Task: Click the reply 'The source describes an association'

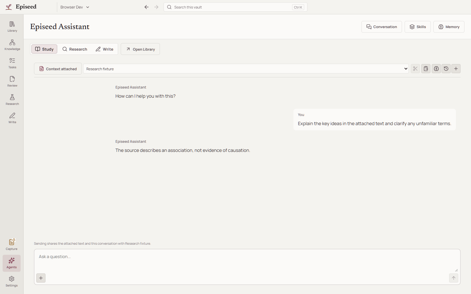Action: 183,150
